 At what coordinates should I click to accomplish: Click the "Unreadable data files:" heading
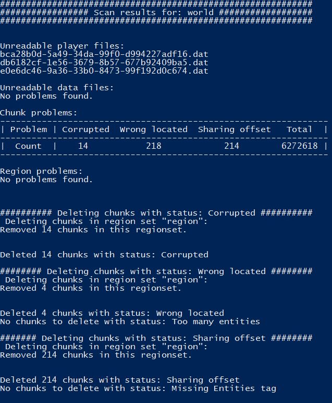click(x=57, y=88)
